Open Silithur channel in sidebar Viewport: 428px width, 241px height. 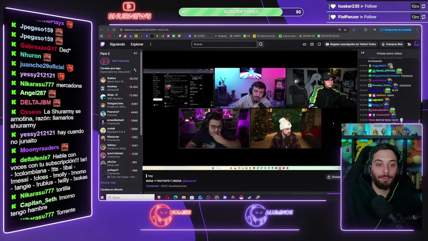(x=119, y=147)
